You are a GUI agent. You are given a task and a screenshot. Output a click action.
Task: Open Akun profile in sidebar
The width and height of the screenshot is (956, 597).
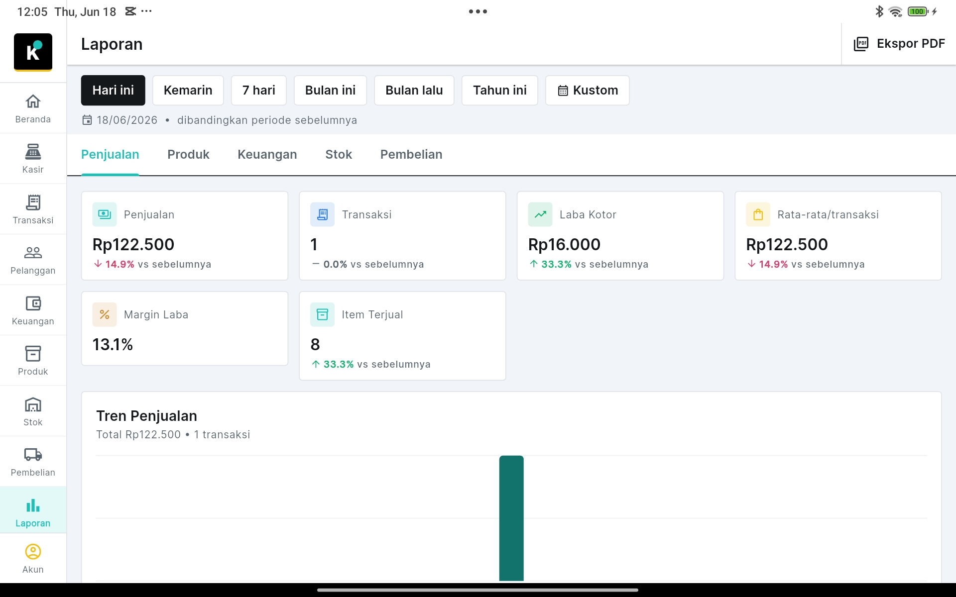[33, 559]
